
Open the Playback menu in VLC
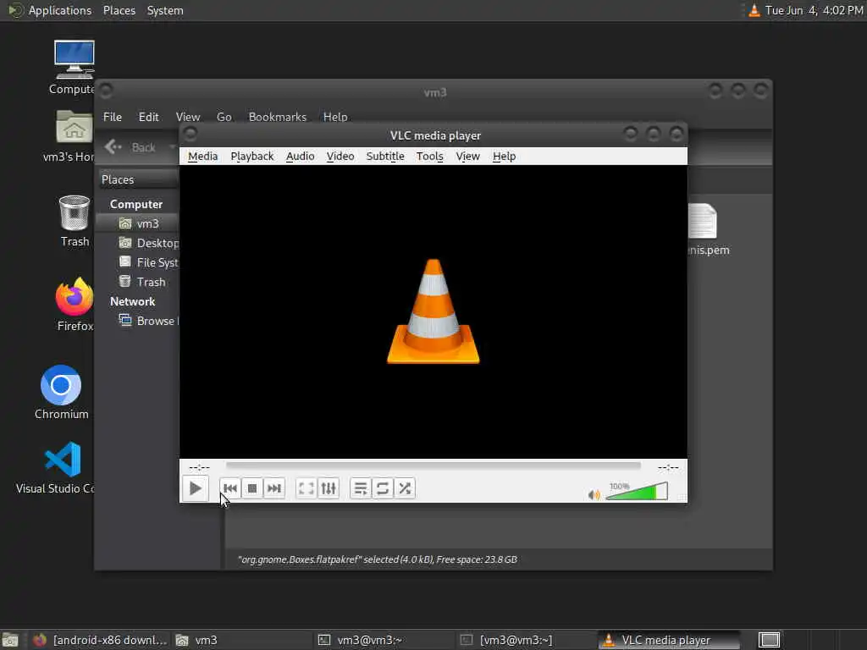pyautogui.click(x=252, y=157)
